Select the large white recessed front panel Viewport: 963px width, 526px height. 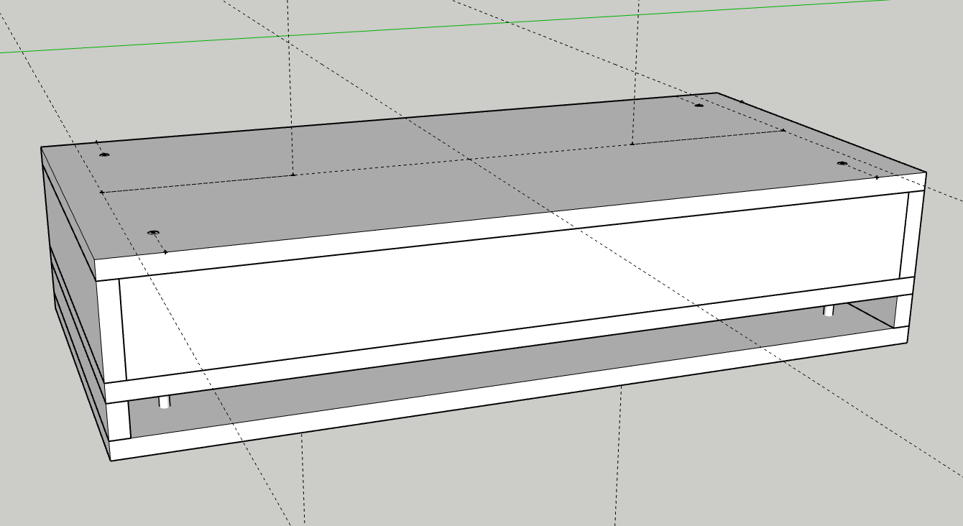click(x=510, y=285)
